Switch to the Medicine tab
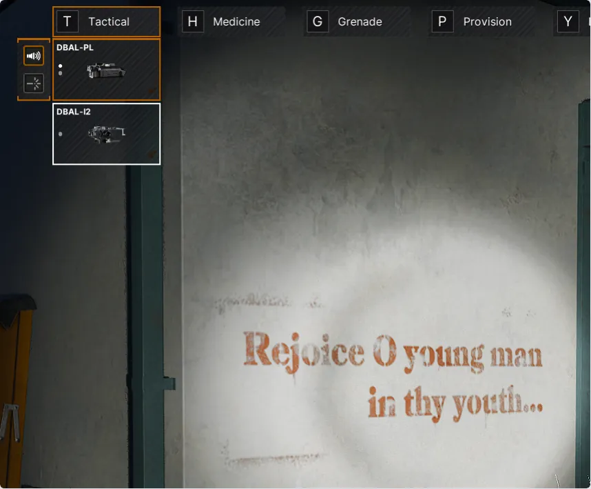This screenshot has height=489, width=591. coord(232,21)
